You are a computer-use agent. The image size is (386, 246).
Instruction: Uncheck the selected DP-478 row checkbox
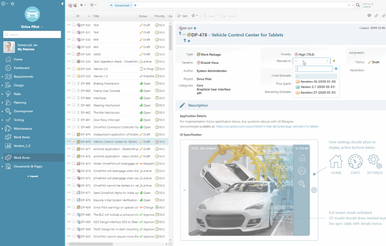pos(73,142)
